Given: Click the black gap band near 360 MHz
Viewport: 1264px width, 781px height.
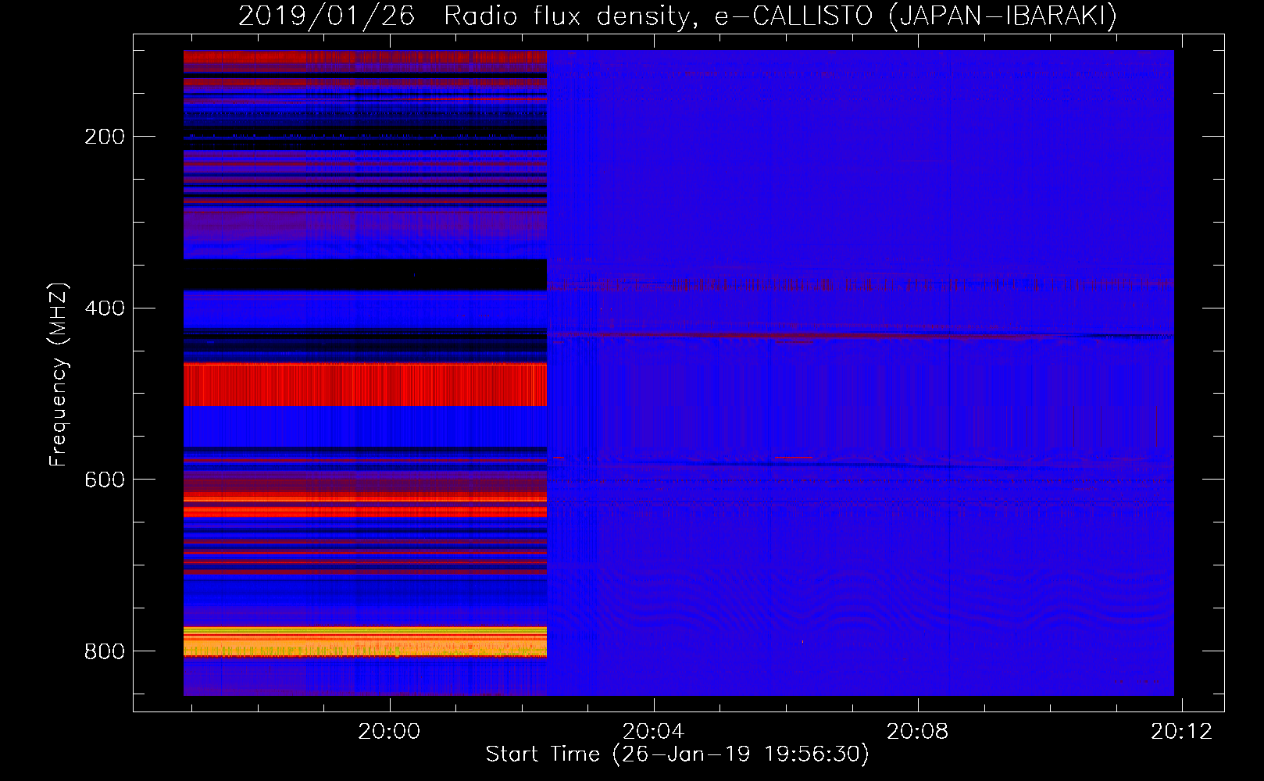Looking at the screenshot, I should pos(365,274).
